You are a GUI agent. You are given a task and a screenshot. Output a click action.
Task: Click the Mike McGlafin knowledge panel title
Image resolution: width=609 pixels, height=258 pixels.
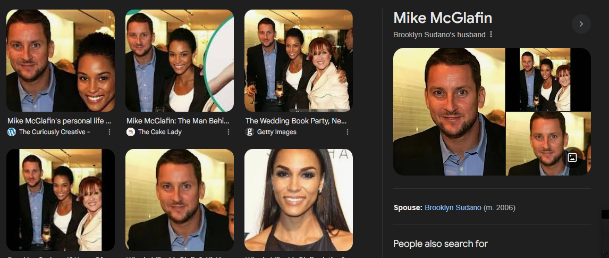click(443, 18)
